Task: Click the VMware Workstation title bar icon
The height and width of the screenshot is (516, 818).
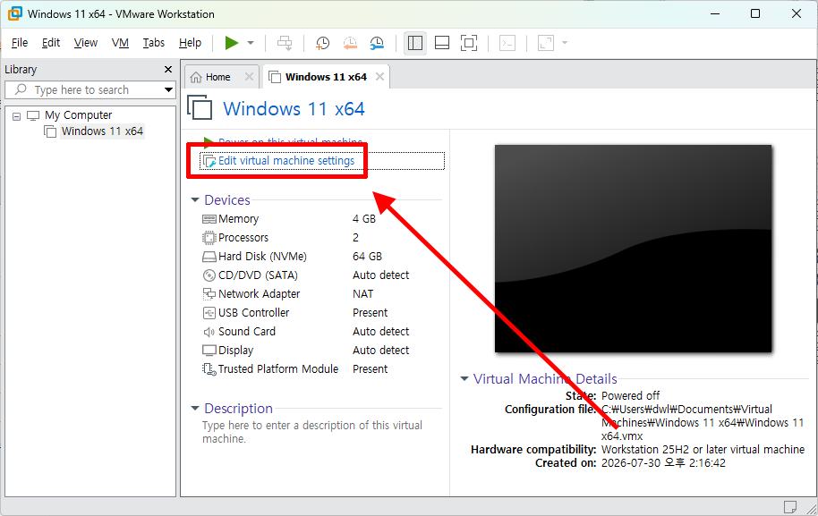Action: click(14, 14)
